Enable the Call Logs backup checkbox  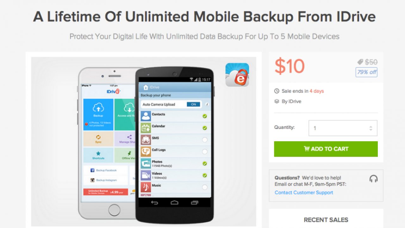205,152
